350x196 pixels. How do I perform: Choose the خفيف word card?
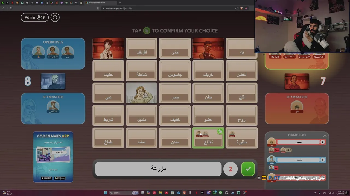175,116
